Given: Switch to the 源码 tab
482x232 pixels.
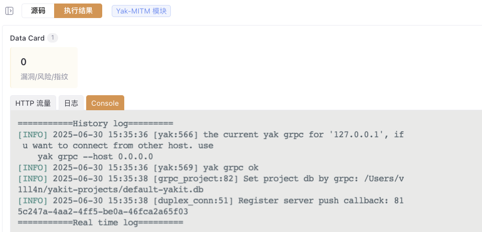Looking at the screenshot, I should pyautogui.click(x=38, y=11).
